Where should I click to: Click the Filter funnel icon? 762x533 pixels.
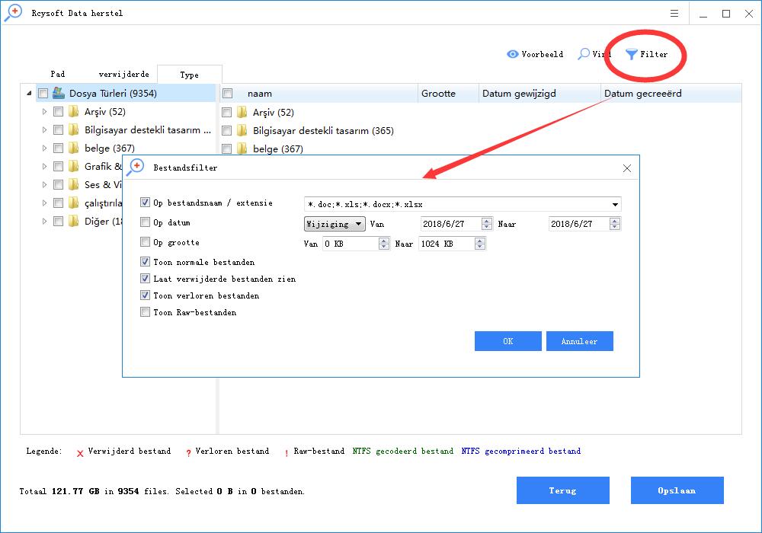click(632, 54)
